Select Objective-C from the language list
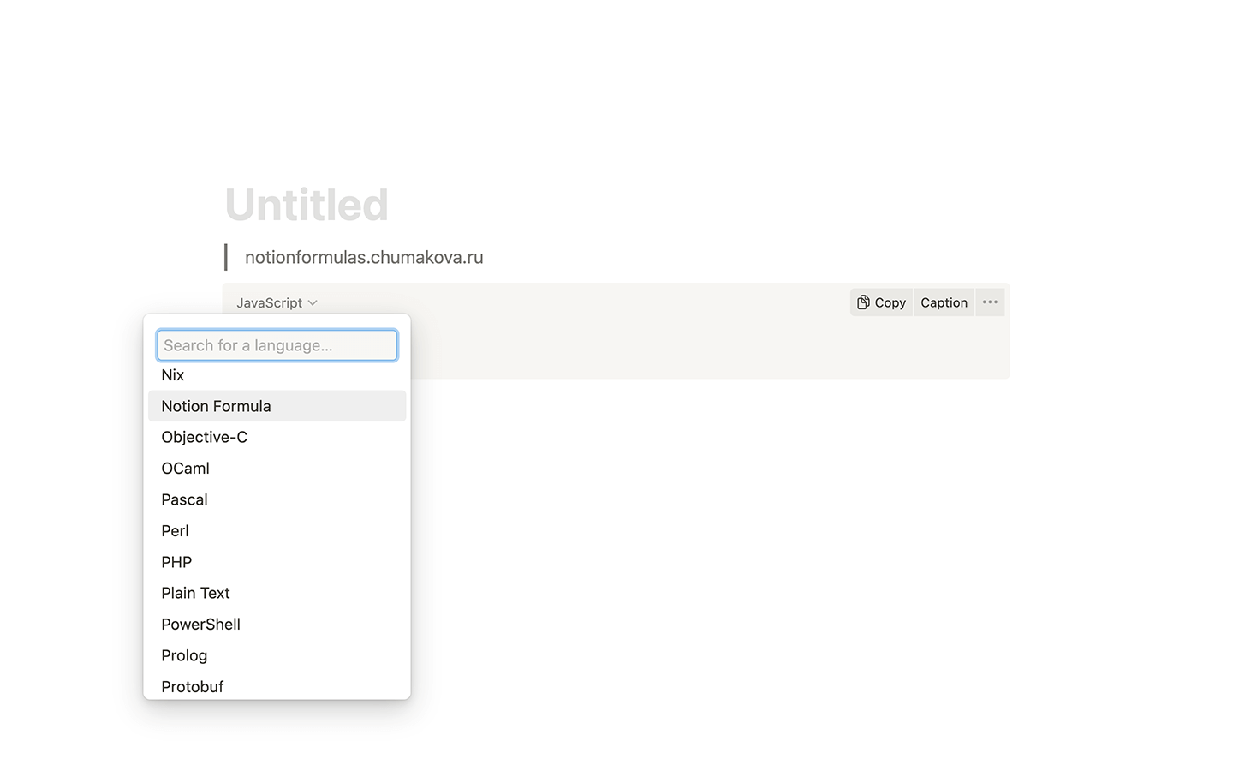Viewport: 1233px width, 771px height. 277,437
